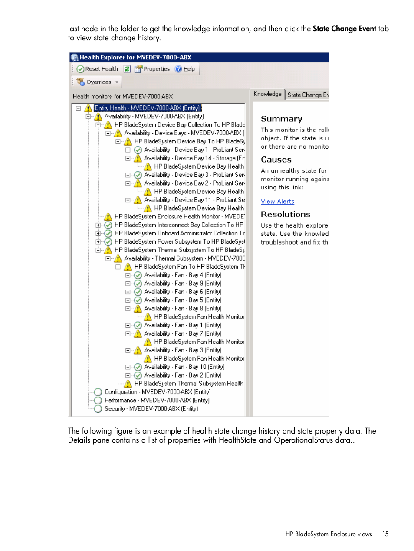
Task: Select Performance - MVEDEV-7000-ABX (Entity)
Action: [157, 401]
